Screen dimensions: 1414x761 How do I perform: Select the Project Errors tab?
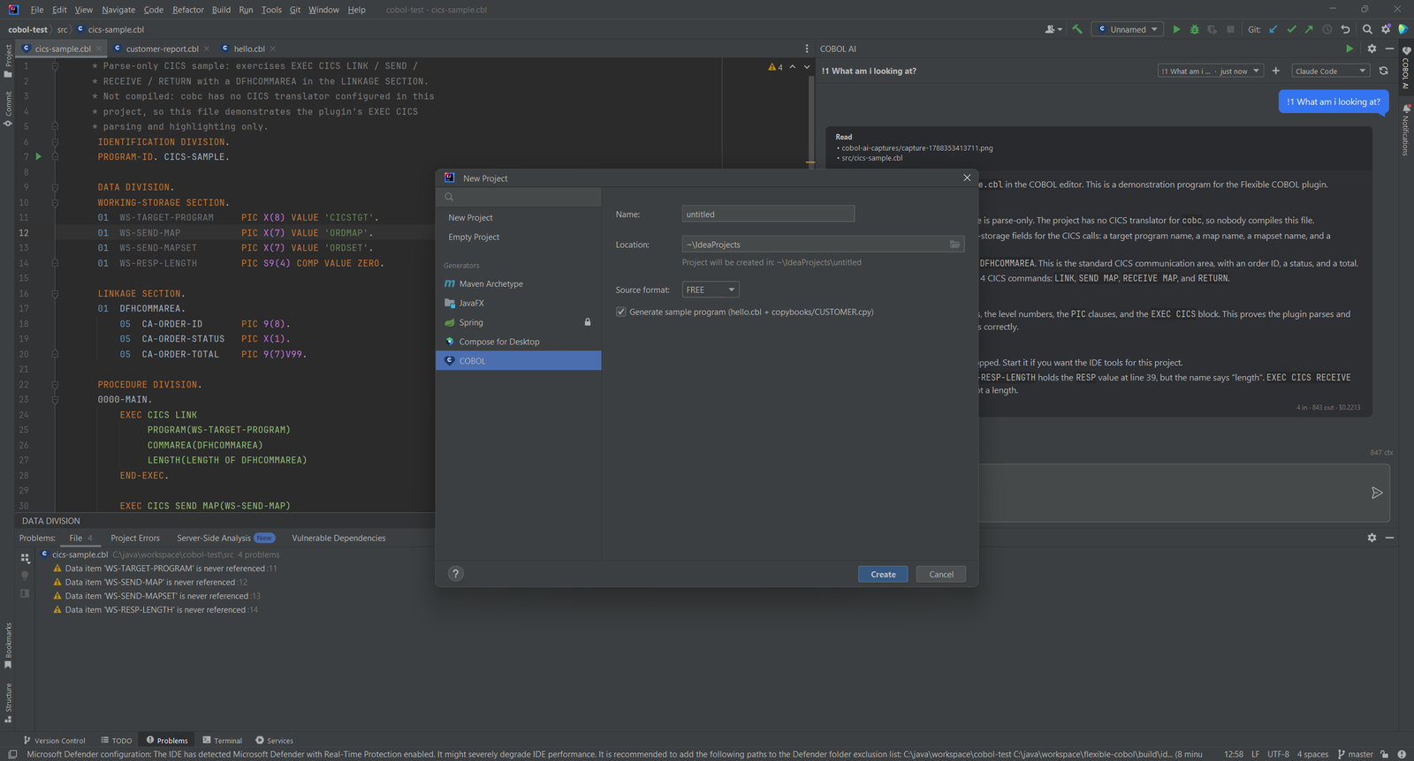[x=135, y=538]
